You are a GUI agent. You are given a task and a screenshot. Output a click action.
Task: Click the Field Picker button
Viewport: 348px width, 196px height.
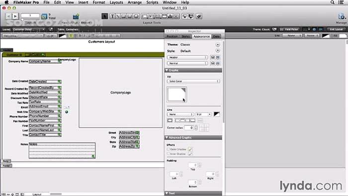[289, 29]
